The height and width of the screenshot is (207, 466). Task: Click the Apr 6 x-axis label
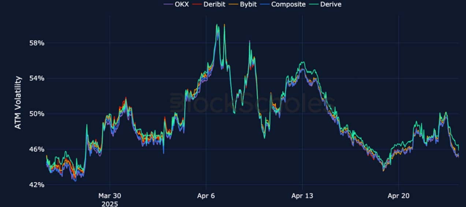(x=206, y=196)
